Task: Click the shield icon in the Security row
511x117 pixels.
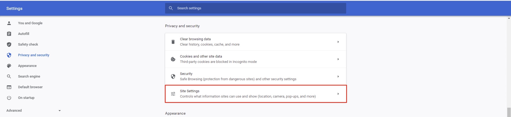Action: [173, 76]
